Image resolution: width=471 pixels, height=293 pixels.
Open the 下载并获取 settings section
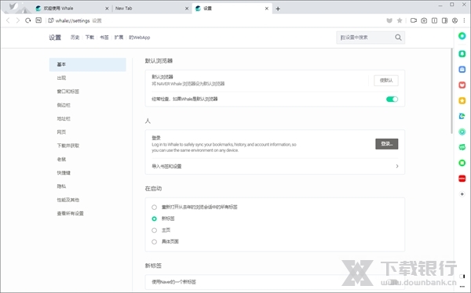coord(68,146)
